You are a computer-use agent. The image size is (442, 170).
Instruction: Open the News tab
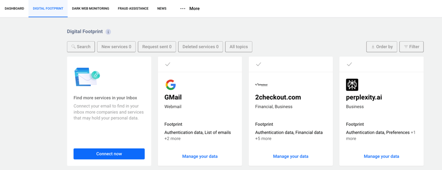[162, 9]
